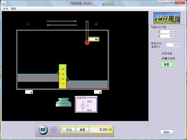Click the red thermometer bulb
Image resolution: width=187 pixels, height=140 pixels.
pos(87,43)
